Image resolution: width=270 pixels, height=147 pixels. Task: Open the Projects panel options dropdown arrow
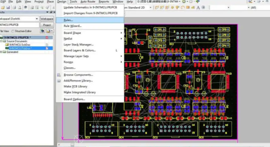tap(47, 12)
